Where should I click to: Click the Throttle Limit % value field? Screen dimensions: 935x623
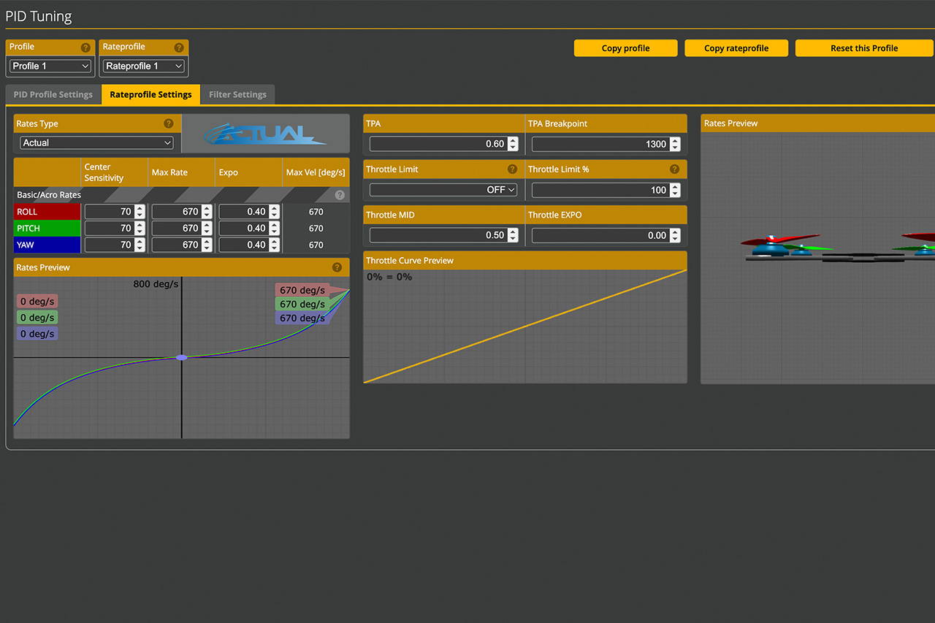[x=606, y=190]
